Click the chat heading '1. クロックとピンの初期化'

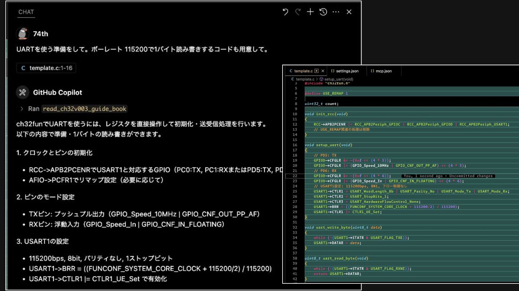pos(54,153)
